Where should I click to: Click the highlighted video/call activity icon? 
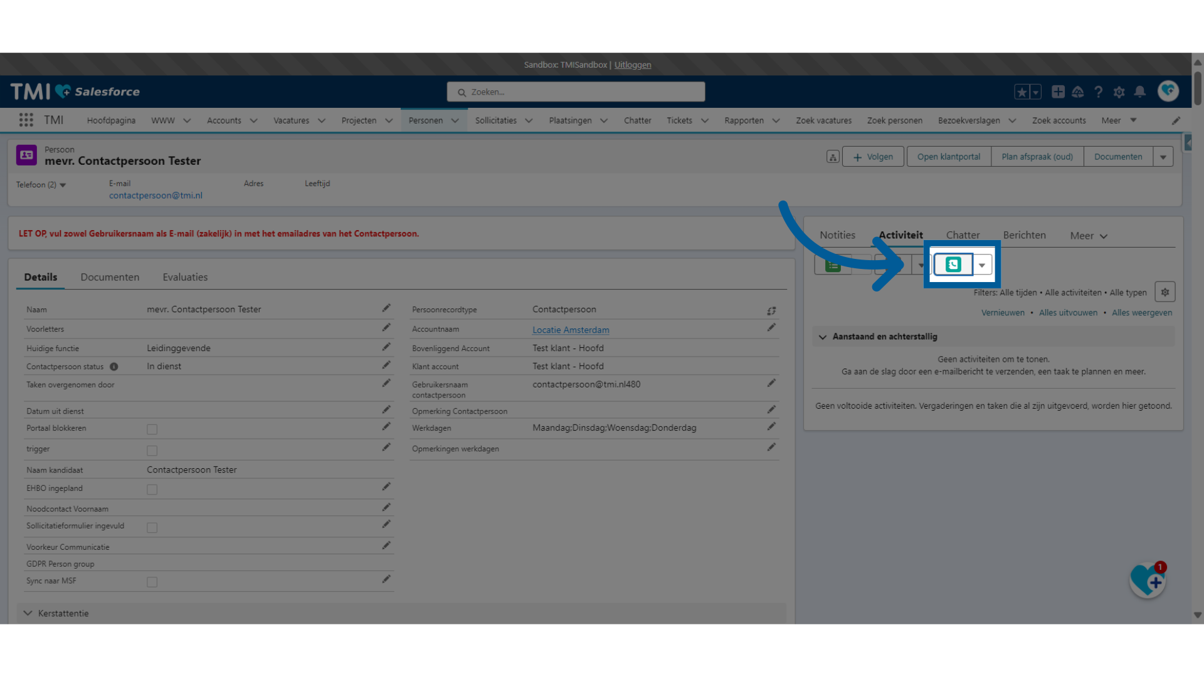(x=952, y=265)
